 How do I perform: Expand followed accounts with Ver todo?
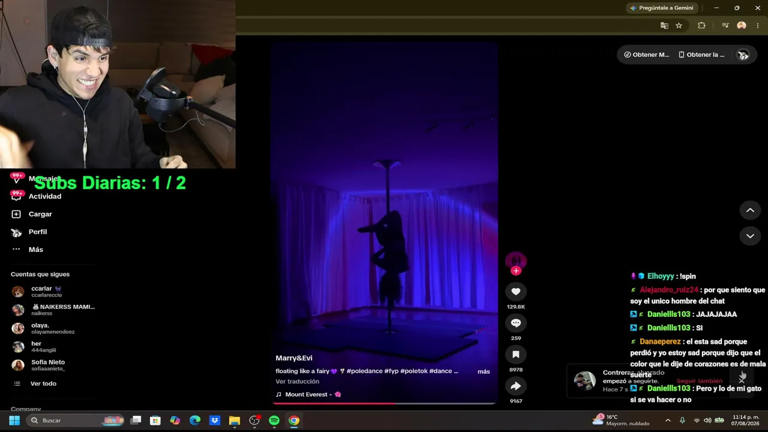point(43,383)
